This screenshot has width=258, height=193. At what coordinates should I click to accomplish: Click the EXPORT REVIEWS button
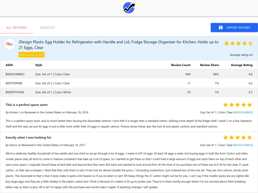[234, 27]
